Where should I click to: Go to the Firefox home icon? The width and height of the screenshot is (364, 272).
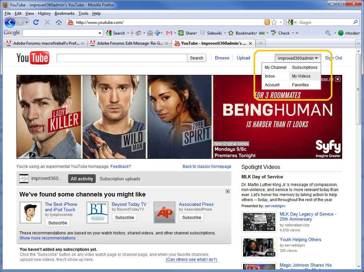coord(59,22)
